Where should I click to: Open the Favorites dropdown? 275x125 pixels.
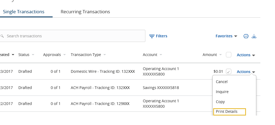[x=226, y=36]
